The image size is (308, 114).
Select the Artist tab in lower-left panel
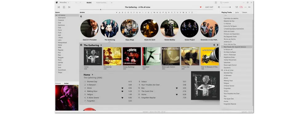click(67, 83)
